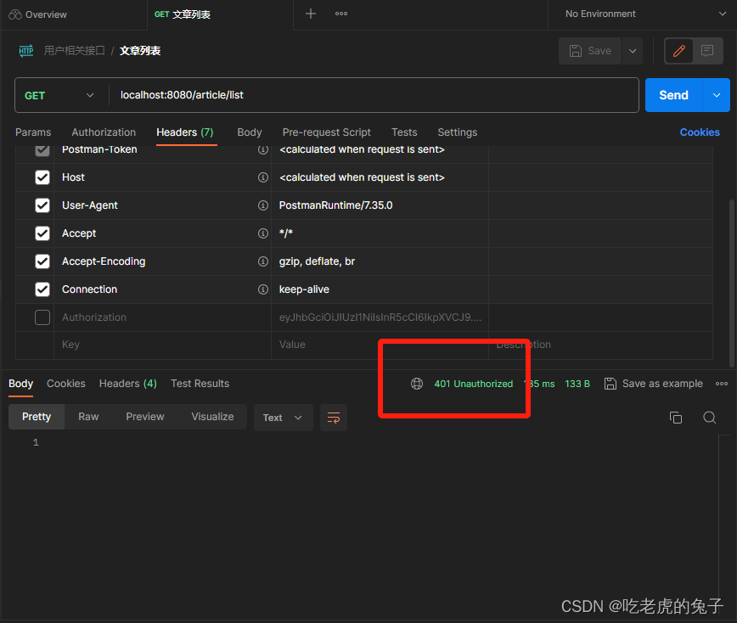This screenshot has height=623, width=737.
Task: Uncheck the User-Agent header
Action: pos(42,205)
